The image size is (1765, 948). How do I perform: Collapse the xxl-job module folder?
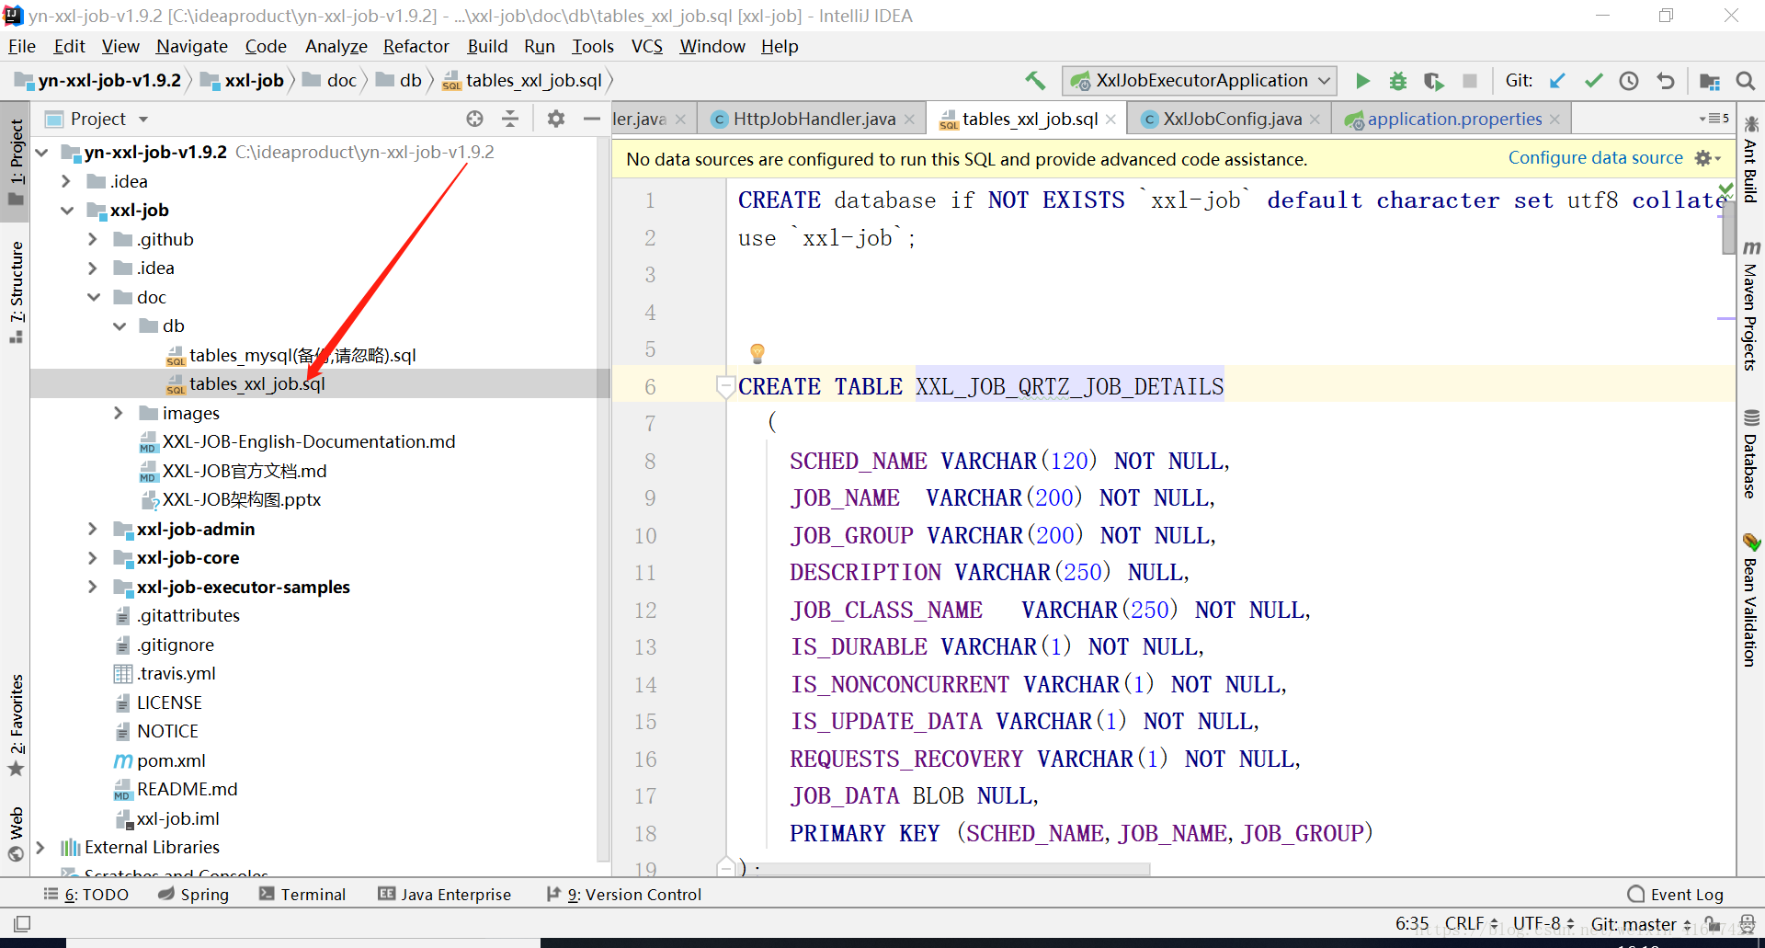pos(67,211)
